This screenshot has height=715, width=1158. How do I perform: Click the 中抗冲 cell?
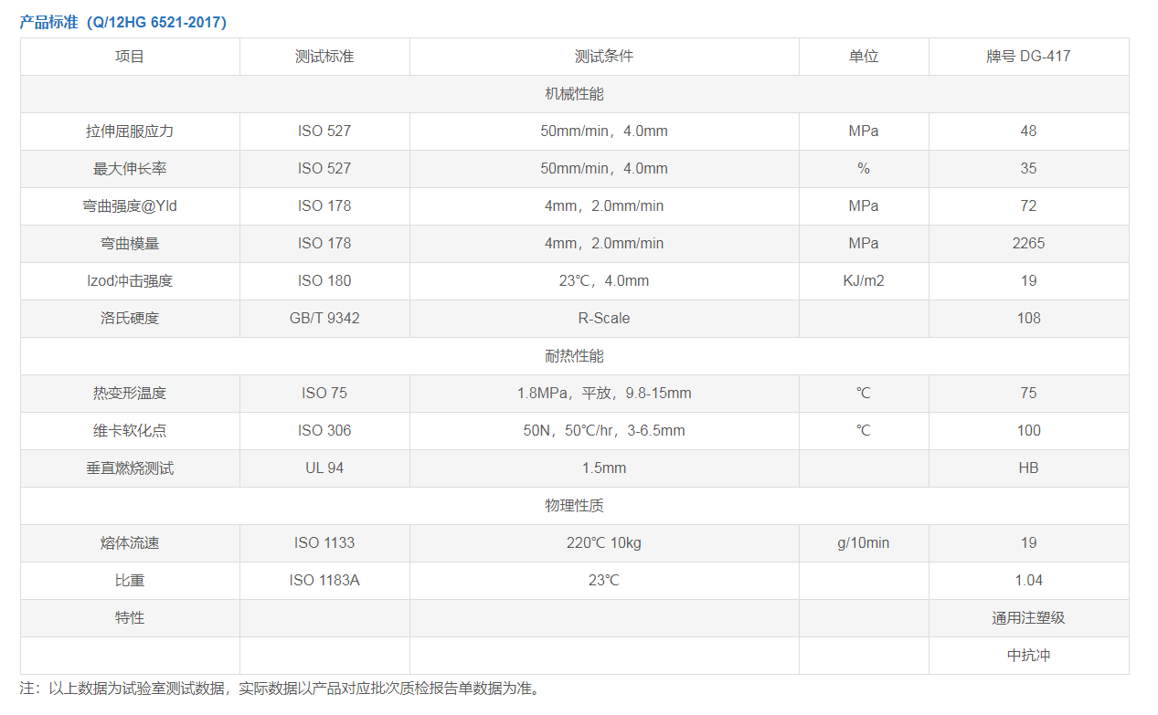coord(1029,656)
